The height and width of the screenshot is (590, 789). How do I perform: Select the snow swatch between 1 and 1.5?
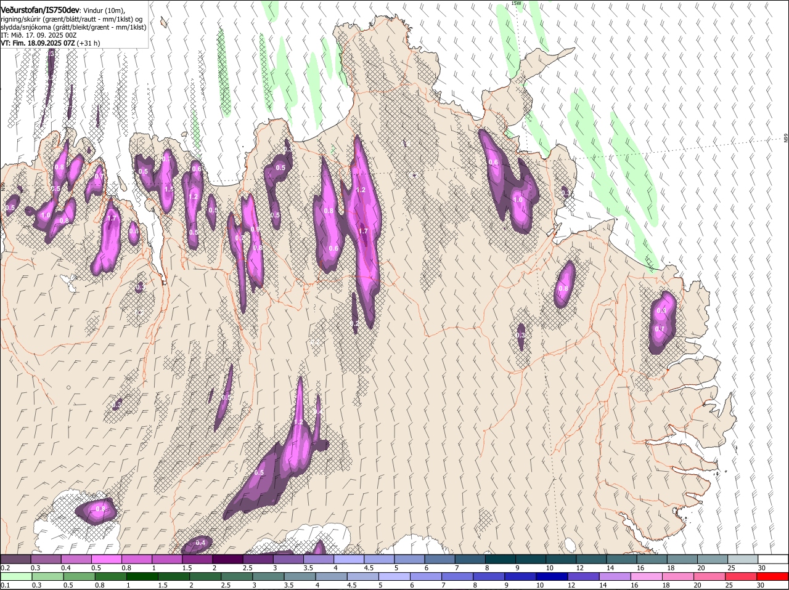[167, 559]
